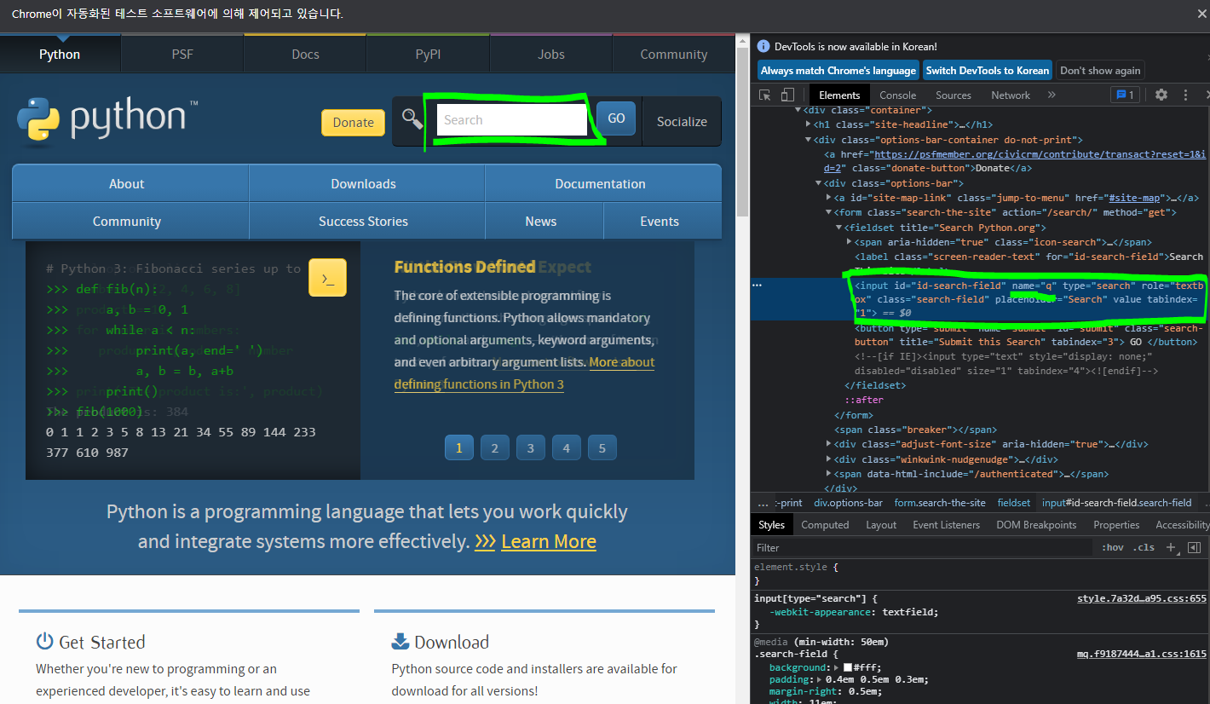The width and height of the screenshot is (1210, 704).
Task: Select form.search-the-site in the breadcrumb bar
Action: (x=940, y=503)
